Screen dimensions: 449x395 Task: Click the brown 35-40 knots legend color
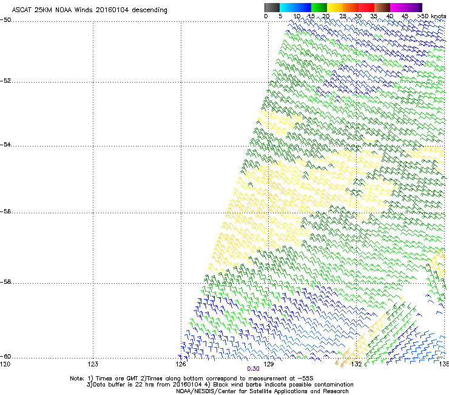382,7
